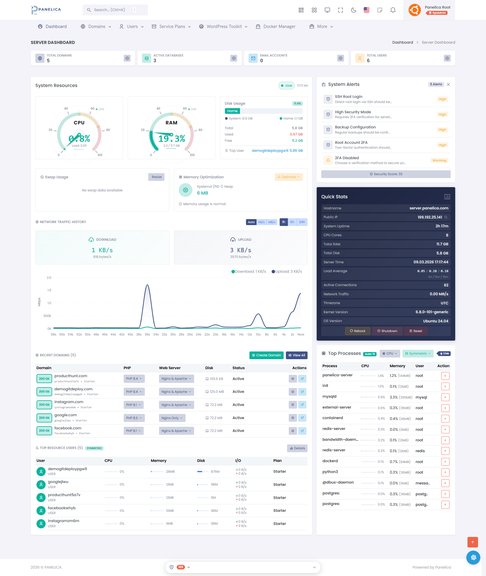Select the 24h traffic history range
The height and width of the screenshot is (576, 486).
click(302, 222)
